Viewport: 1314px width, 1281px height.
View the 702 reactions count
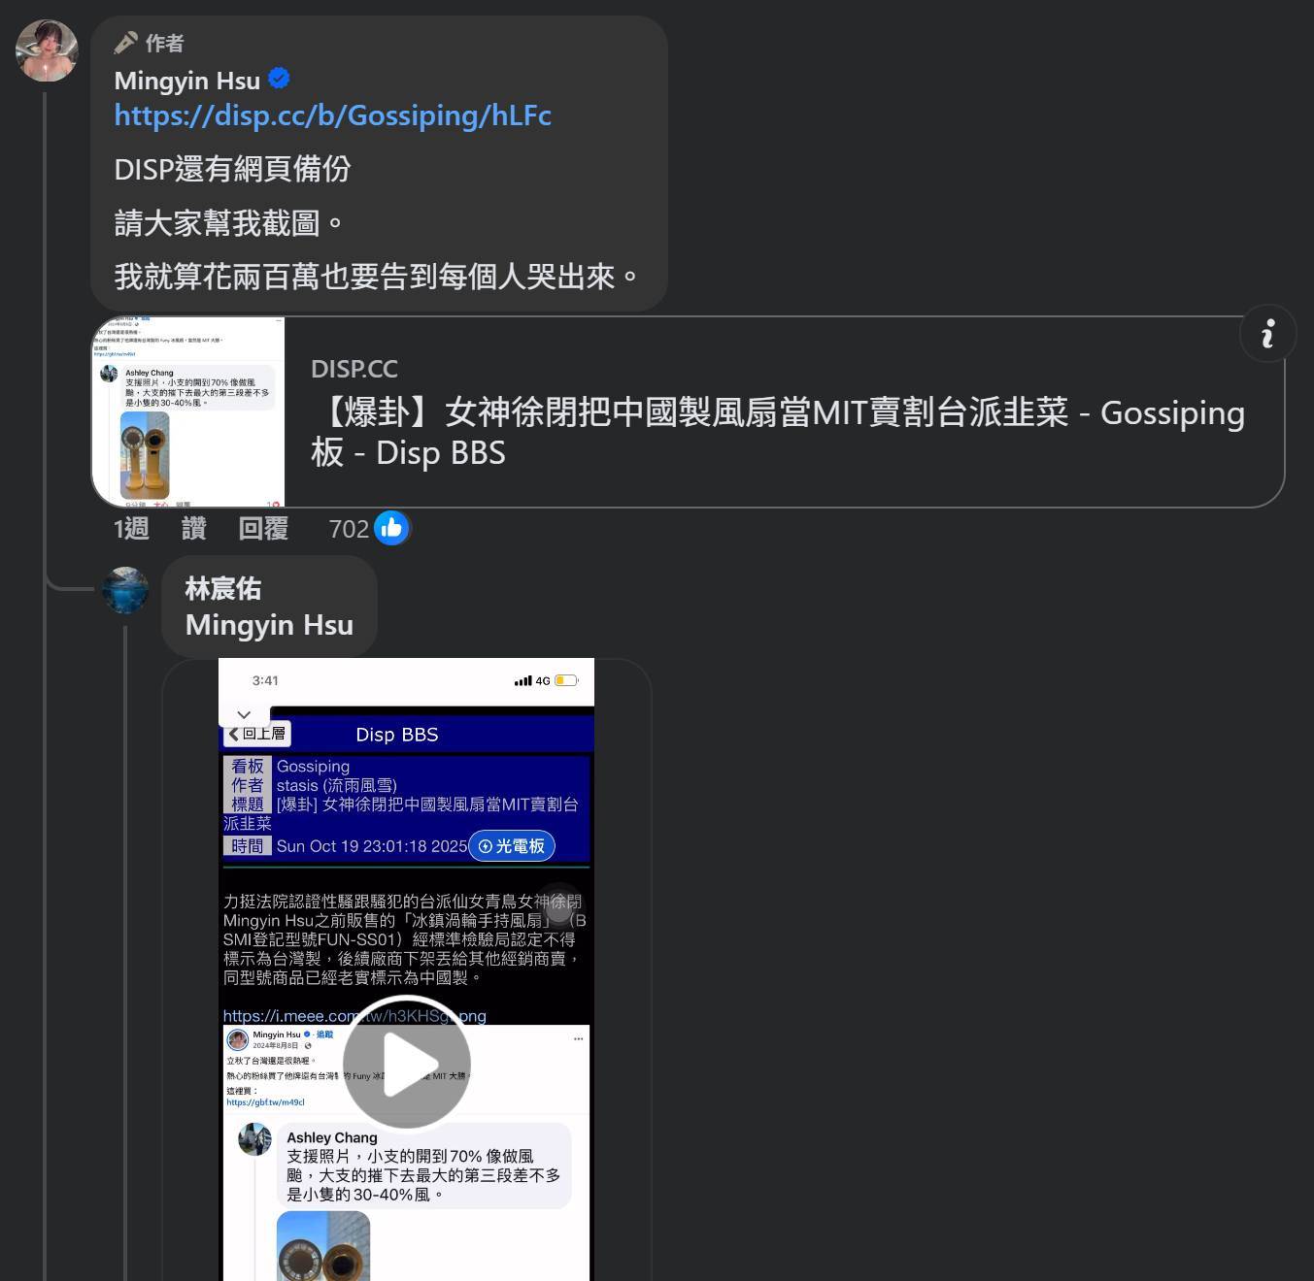click(x=349, y=529)
